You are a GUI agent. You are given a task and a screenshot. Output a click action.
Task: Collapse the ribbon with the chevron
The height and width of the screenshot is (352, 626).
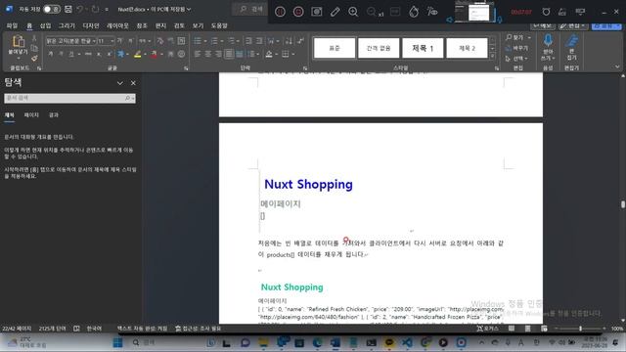pyautogui.click(x=617, y=66)
